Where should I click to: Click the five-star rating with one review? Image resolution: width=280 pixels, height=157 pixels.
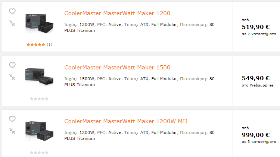click(x=39, y=45)
